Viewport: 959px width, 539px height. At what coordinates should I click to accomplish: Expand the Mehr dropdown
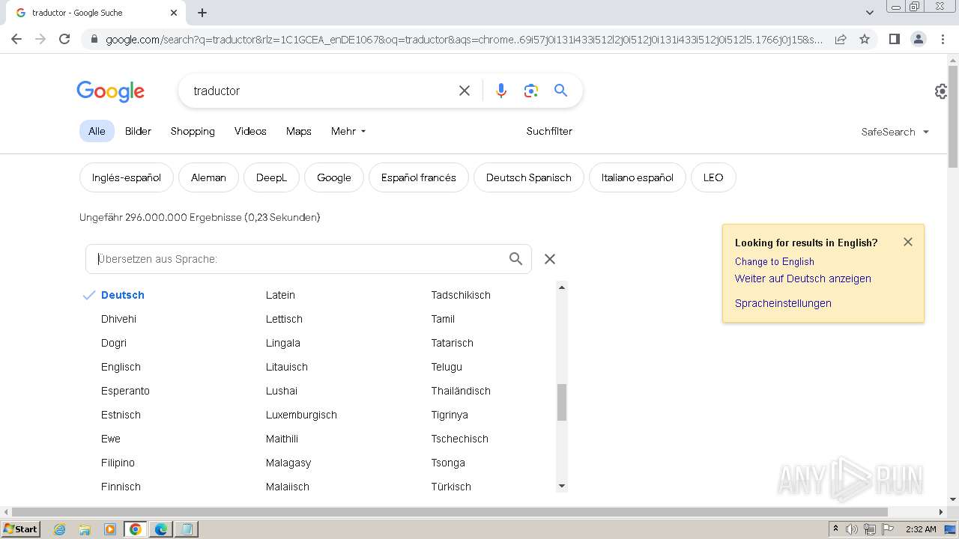click(x=348, y=131)
